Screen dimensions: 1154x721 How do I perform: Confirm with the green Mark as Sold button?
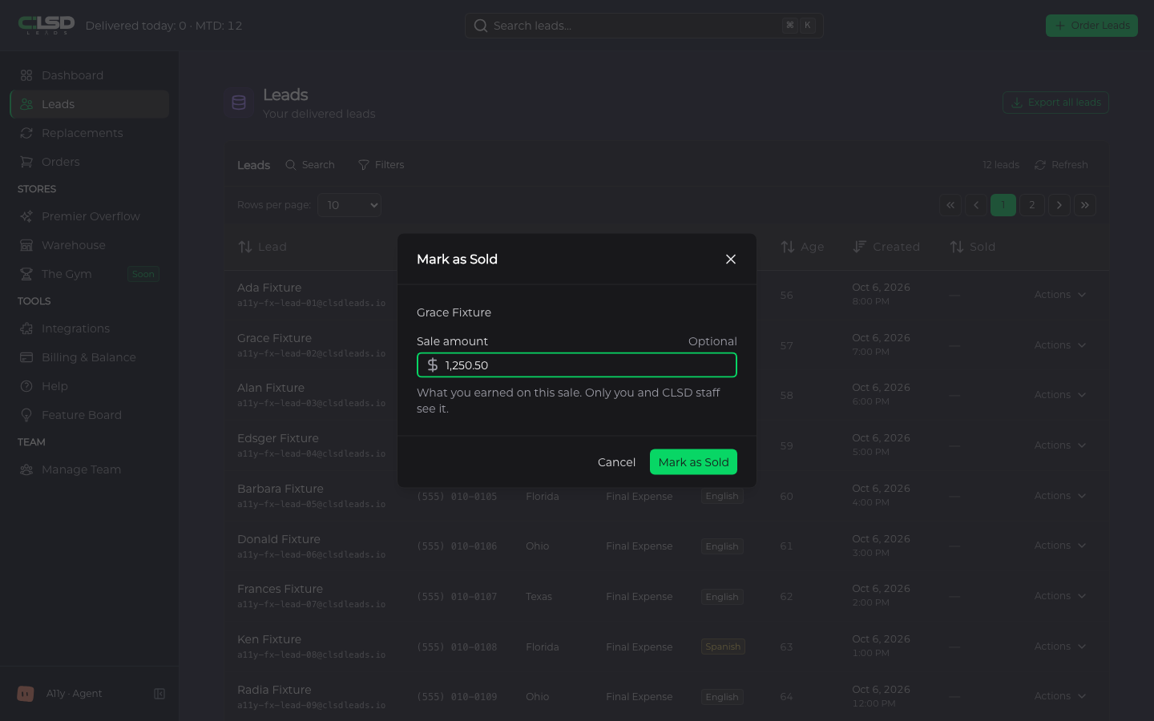[693, 462]
